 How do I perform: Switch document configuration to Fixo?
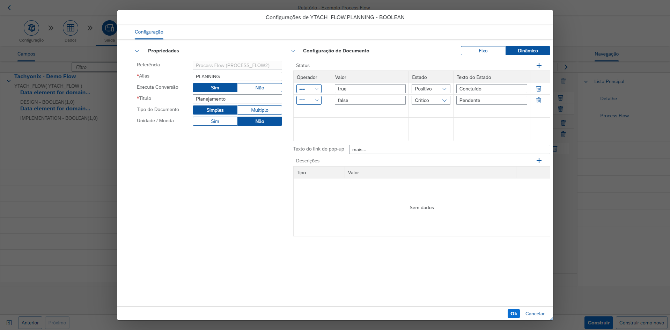click(483, 51)
